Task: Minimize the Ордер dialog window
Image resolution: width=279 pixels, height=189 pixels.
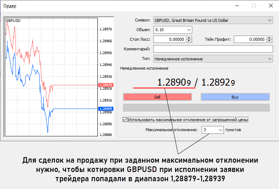Action: [x=237, y=6]
